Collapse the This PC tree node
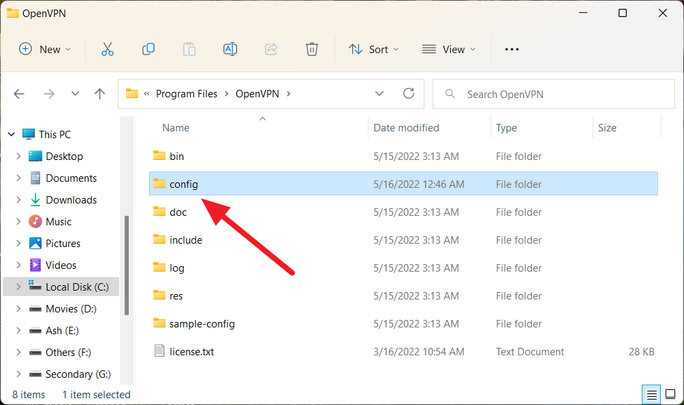 [x=11, y=135]
